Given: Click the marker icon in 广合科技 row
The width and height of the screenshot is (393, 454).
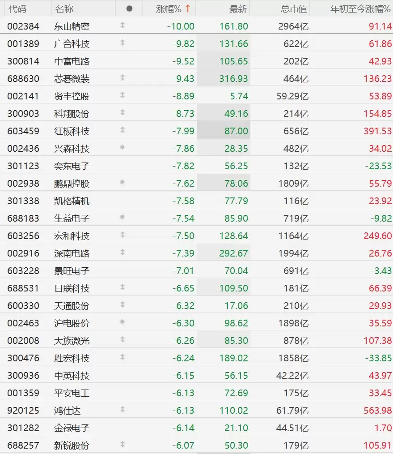Looking at the screenshot, I should tap(123, 43).
